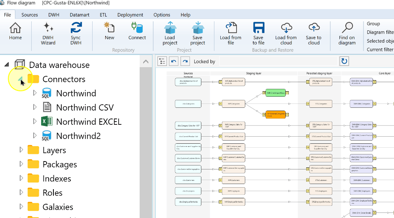This screenshot has width=394, height=218.
Task: Open the Datamart tab
Action: pos(80,15)
